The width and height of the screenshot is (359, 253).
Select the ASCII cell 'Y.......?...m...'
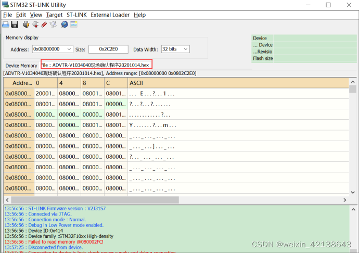pos(238,125)
